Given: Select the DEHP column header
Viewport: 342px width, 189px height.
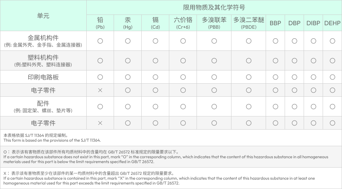Looking at the screenshot, I should pos(332,23).
